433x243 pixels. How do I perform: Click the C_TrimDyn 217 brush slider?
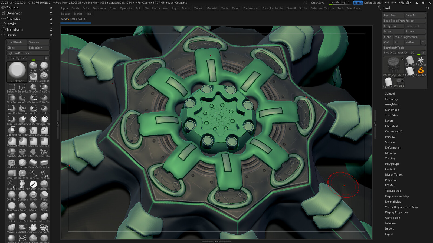pyautogui.click(x=25, y=58)
